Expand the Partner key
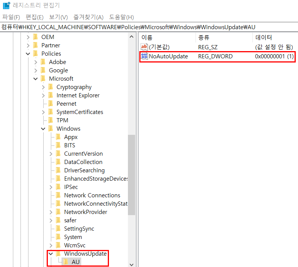The image size is (298, 267). (28, 45)
